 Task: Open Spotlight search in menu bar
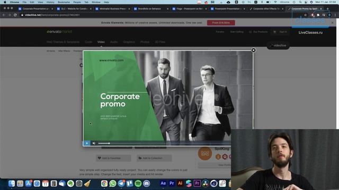tap(300, 2)
